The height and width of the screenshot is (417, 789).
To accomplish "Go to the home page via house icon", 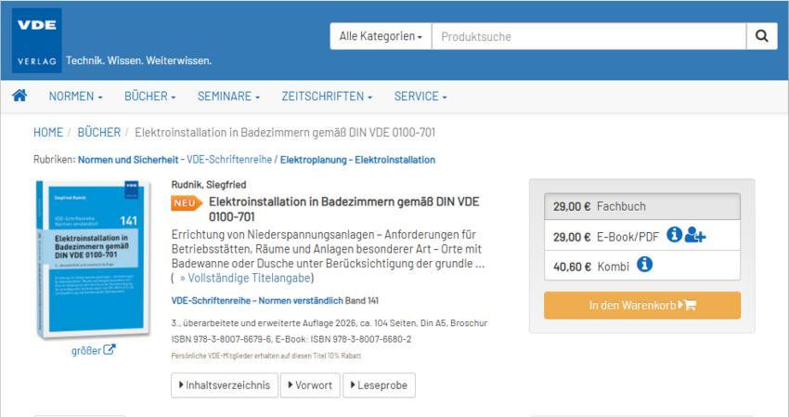I will coord(19,95).
